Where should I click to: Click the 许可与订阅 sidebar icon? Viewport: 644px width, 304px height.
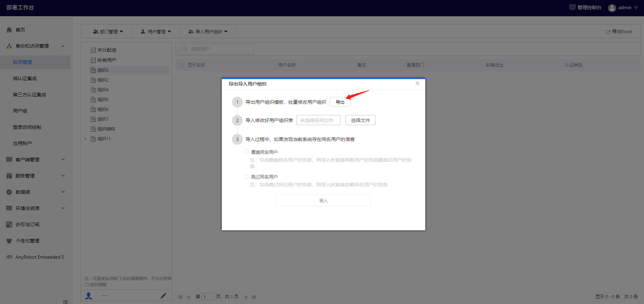tap(9, 225)
